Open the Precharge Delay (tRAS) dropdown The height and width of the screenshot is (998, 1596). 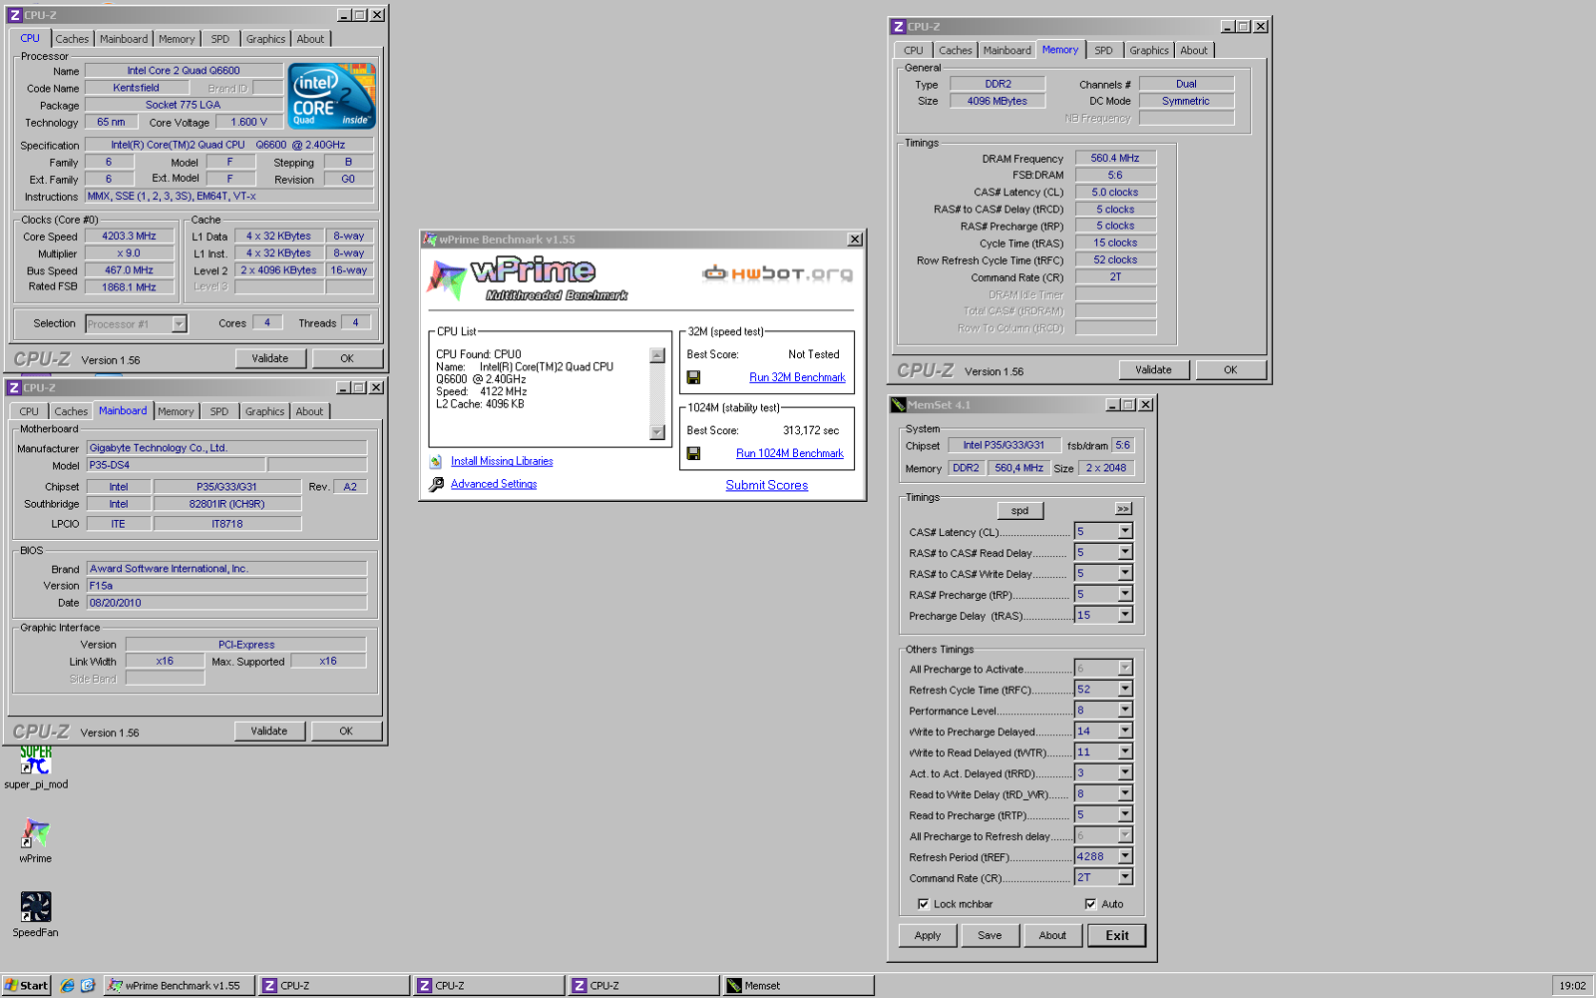click(1125, 615)
